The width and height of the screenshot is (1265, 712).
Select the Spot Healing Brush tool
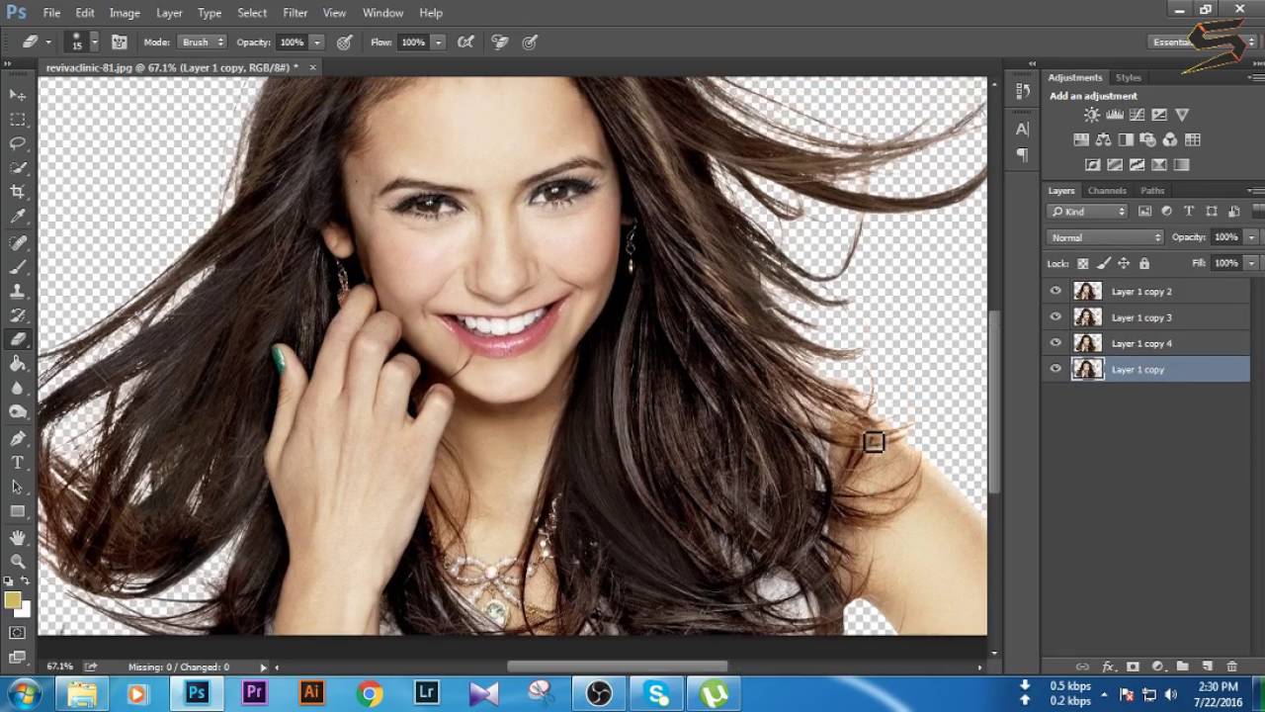point(18,242)
